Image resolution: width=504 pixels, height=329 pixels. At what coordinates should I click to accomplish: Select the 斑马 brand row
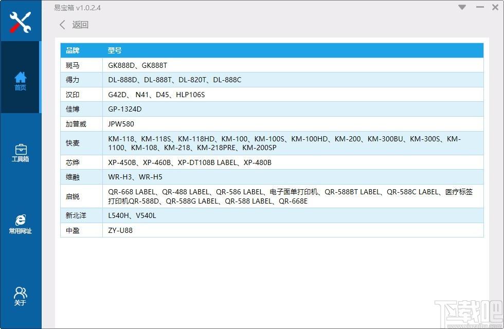tap(272, 65)
